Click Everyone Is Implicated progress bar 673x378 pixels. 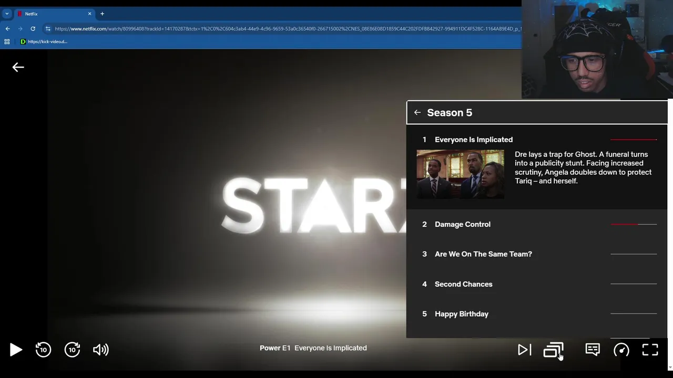(634, 140)
